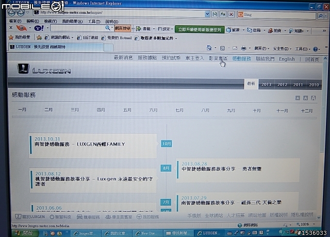Open the 工具(T) Tools menu in menu bar
Image resolution: width=330 pixels, height=237 pixels.
point(94,22)
